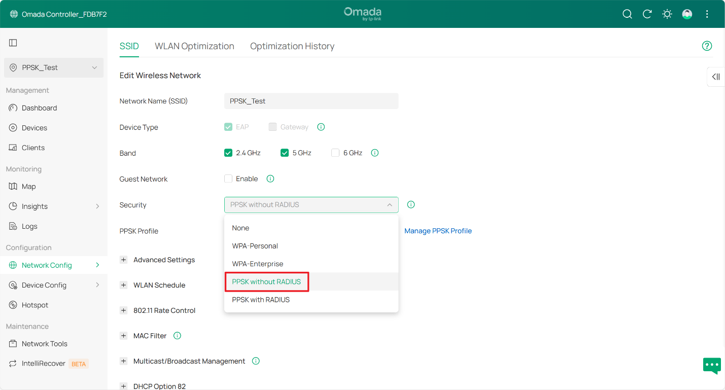Expand the WLAN Schedule section
The image size is (725, 390).
pos(123,285)
